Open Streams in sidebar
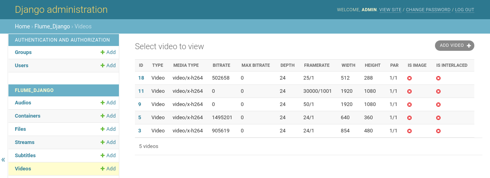Screen dimensions: 490x178 24,142
